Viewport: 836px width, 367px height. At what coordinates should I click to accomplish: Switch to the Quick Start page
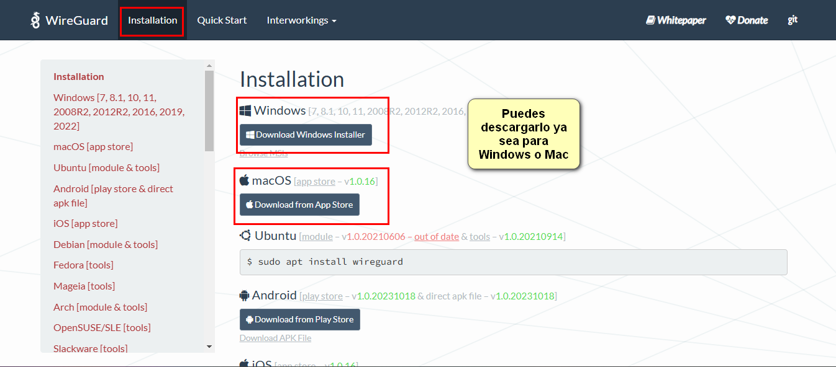(222, 20)
